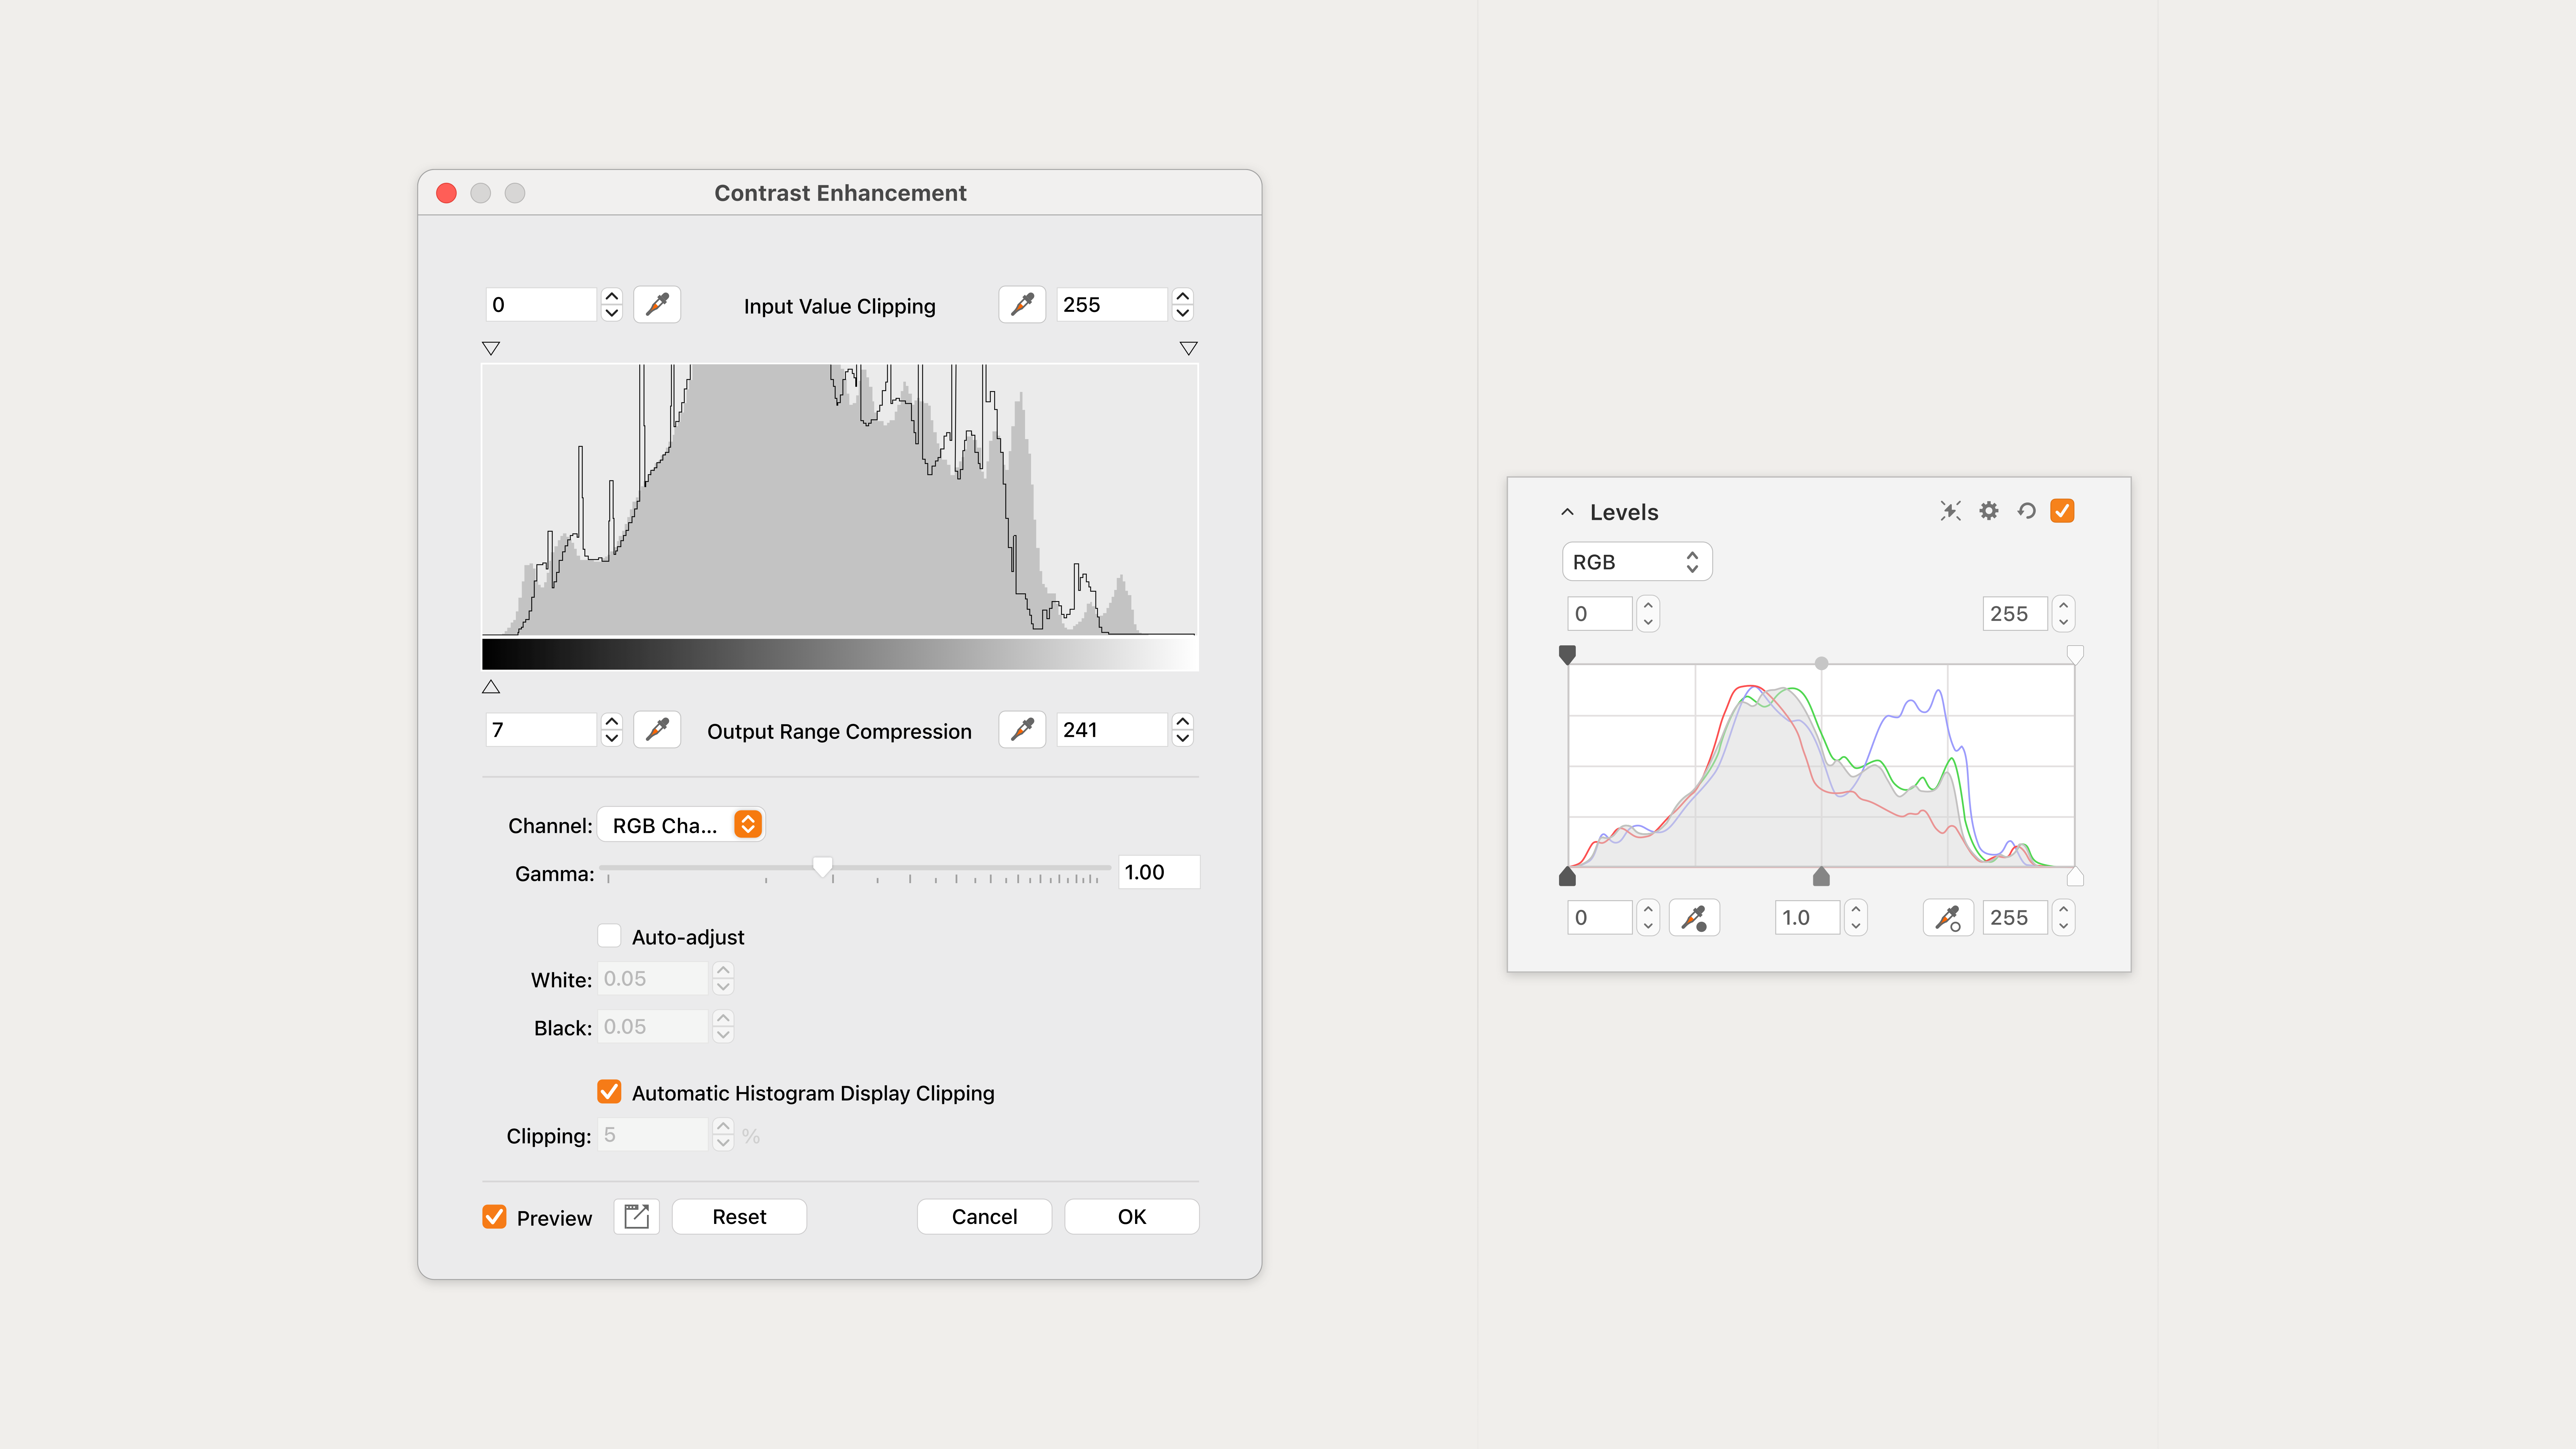Click the input clipping 255 field
Image resolution: width=2576 pixels, height=1449 pixels.
pyautogui.click(x=1112, y=305)
